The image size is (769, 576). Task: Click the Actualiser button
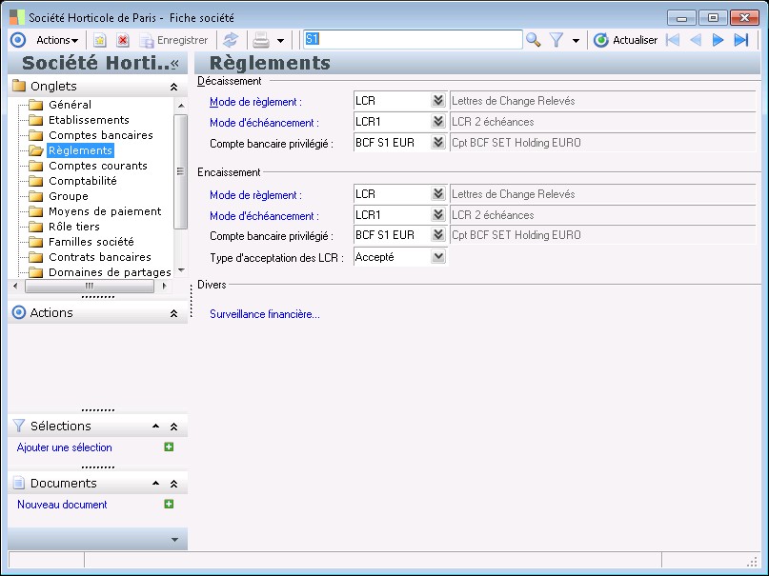pyautogui.click(x=625, y=40)
